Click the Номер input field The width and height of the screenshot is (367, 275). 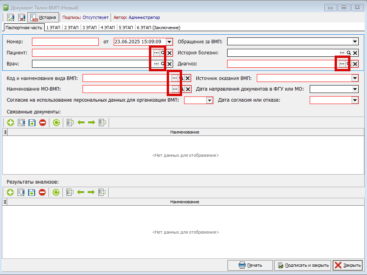point(65,42)
